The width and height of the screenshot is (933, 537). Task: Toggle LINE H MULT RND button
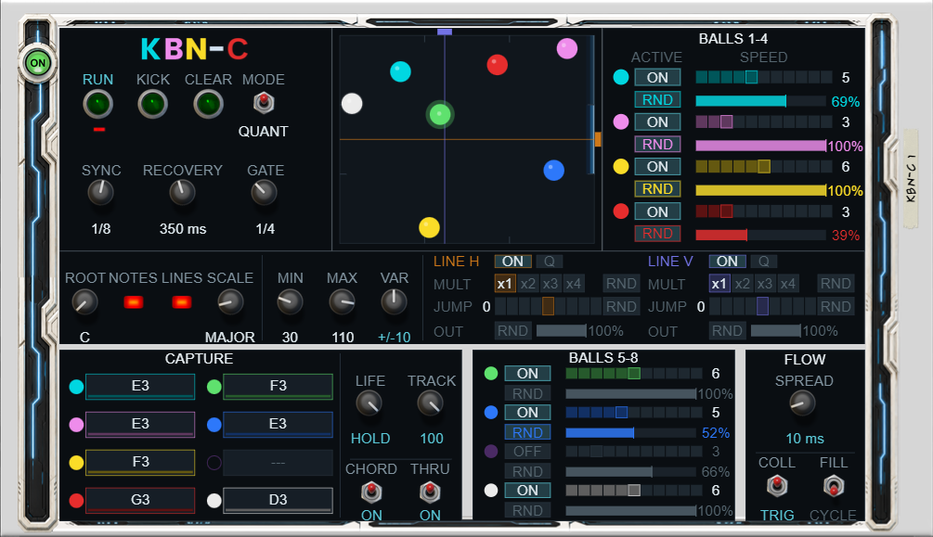[x=621, y=284]
